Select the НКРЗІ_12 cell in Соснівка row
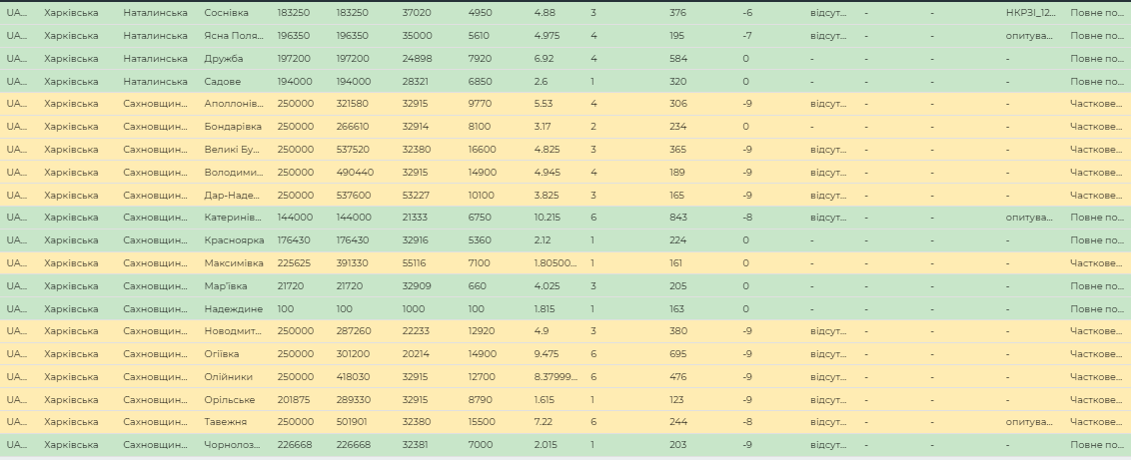Image resolution: width=1131 pixels, height=460 pixels. 1030,13
